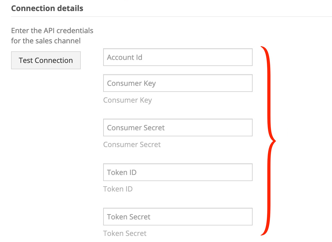Screen dimensions: 332x242
Task: Place cursor in Token ID field
Action: point(178,172)
